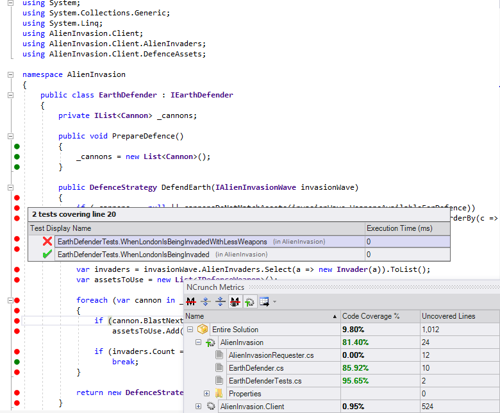
Task: Click the 9.80% coverage value
Action: click(x=353, y=330)
